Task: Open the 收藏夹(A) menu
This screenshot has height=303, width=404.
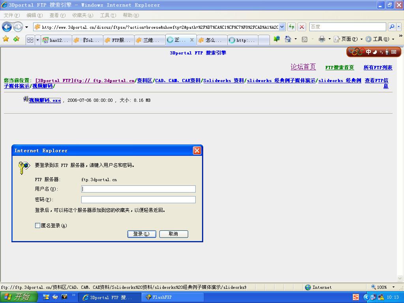Action: [83, 15]
